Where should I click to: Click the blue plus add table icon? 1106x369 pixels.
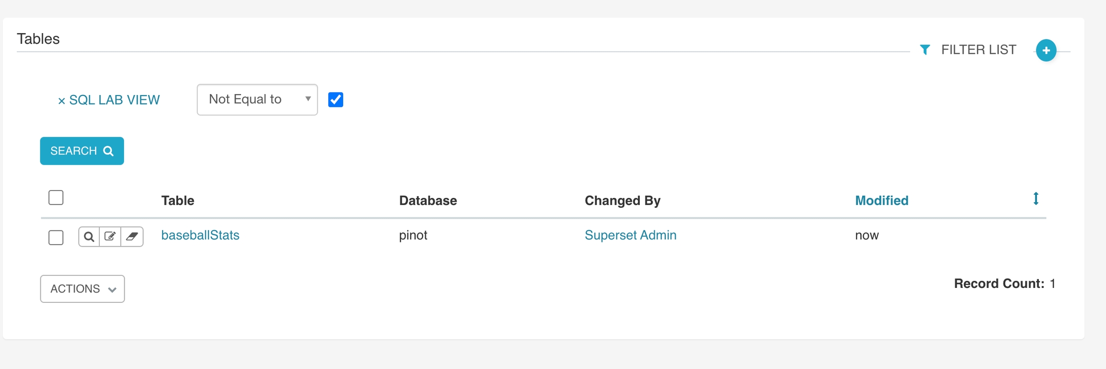tap(1046, 50)
